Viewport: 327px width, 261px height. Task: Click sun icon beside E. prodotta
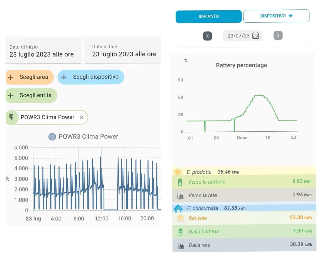coord(178,172)
